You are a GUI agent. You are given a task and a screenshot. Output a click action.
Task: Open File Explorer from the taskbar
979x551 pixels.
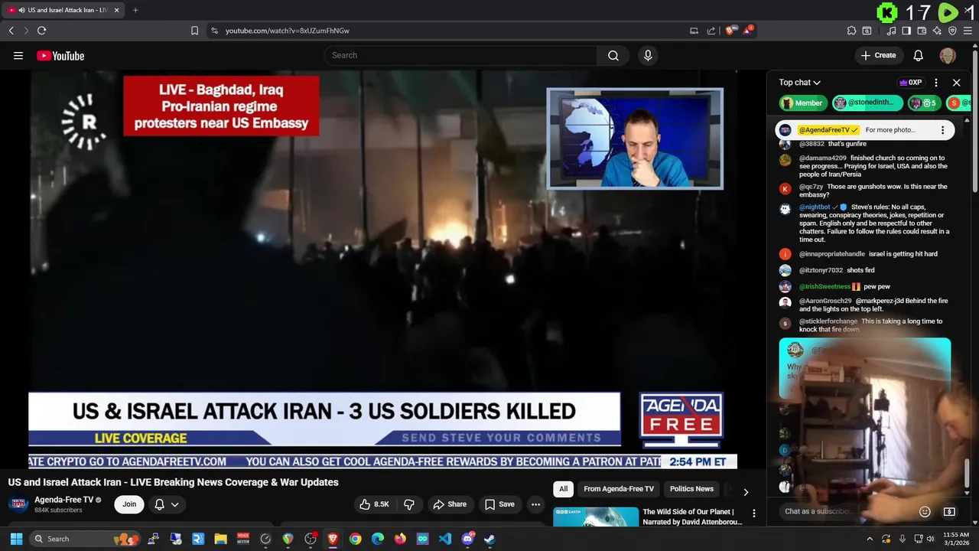220,539
